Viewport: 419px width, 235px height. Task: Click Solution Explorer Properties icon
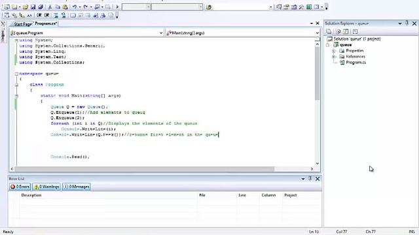(329, 32)
